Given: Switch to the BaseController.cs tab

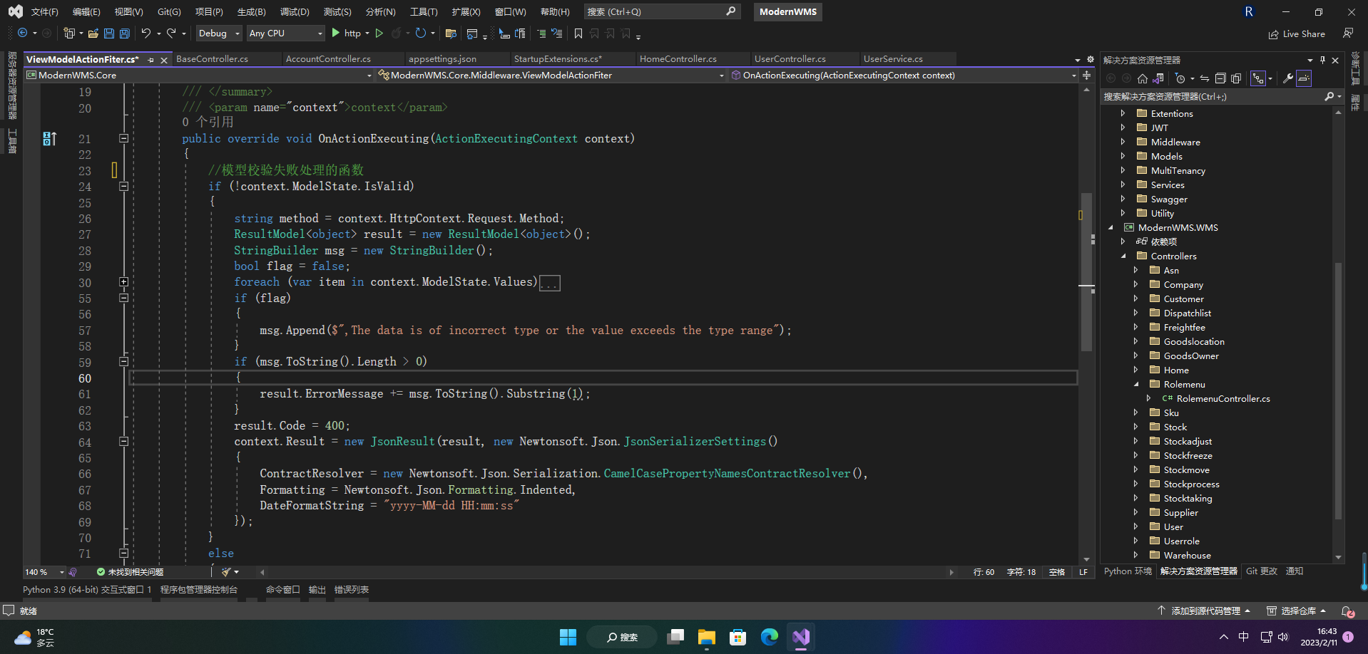Looking at the screenshot, I should (212, 59).
